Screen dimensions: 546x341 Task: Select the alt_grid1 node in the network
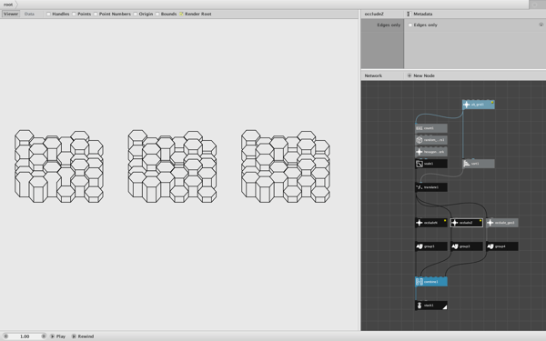pos(479,105)
